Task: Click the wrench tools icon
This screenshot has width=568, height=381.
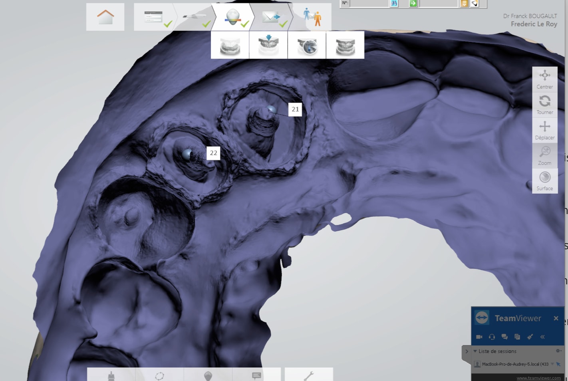Action: click(x=308, y=375)
